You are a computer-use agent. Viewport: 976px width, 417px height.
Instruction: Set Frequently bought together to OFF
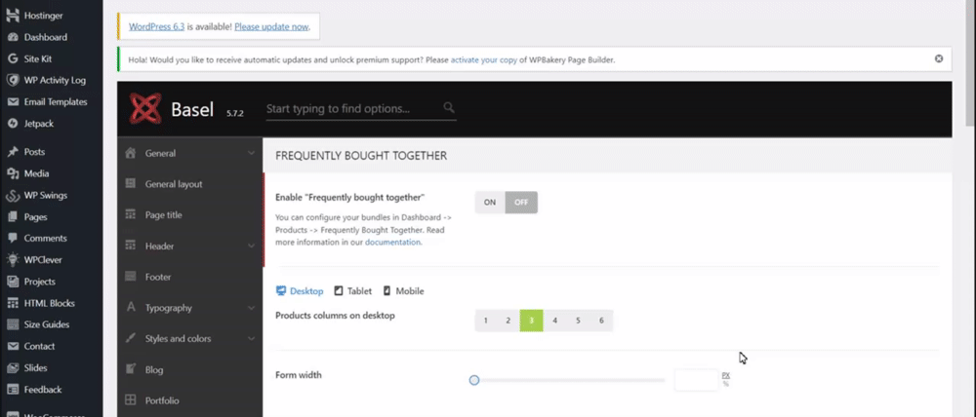point(521,203)
